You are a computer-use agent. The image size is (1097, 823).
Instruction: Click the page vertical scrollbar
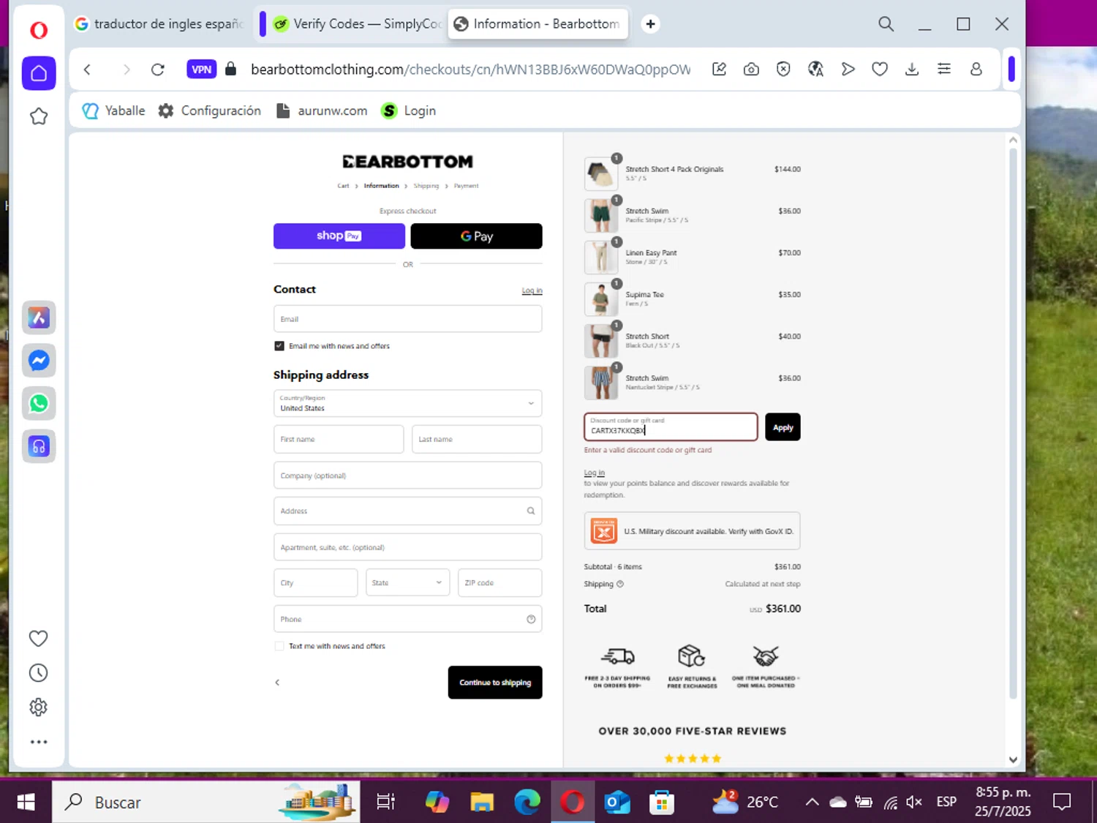(1013, 424)
